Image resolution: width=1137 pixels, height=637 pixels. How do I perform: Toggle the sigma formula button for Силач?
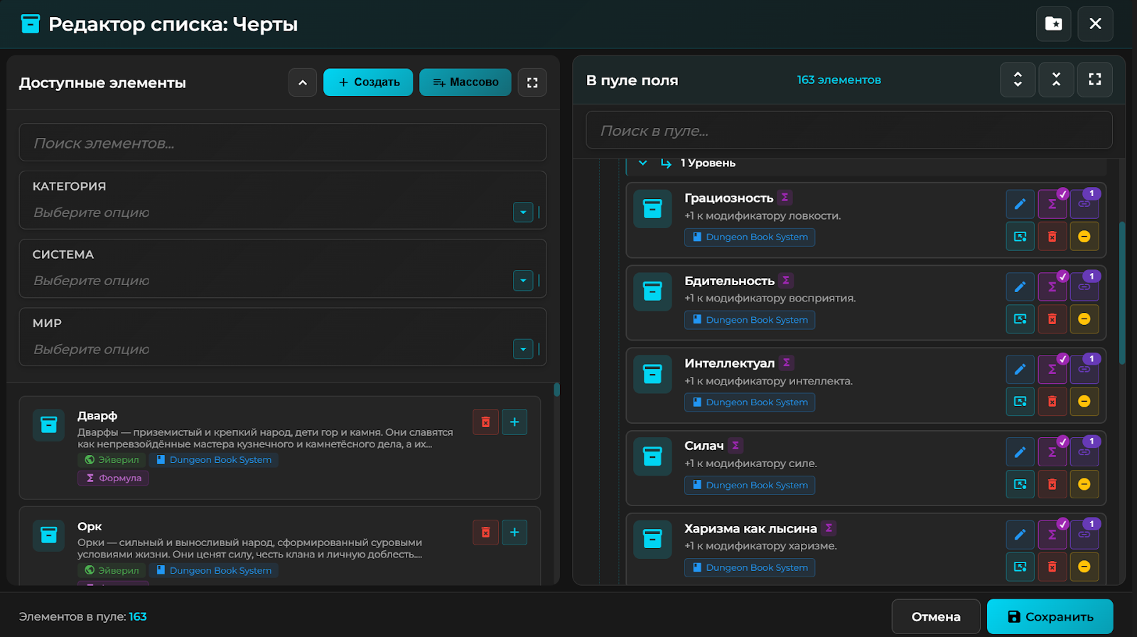pyautogui.click(x=1052, y=452)
